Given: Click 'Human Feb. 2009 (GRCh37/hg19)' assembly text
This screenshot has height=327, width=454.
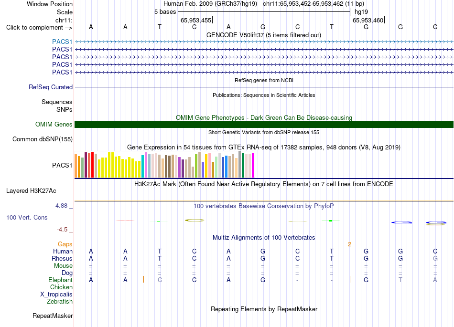Looking at the screenshot, I should click(x=210, y=4).
